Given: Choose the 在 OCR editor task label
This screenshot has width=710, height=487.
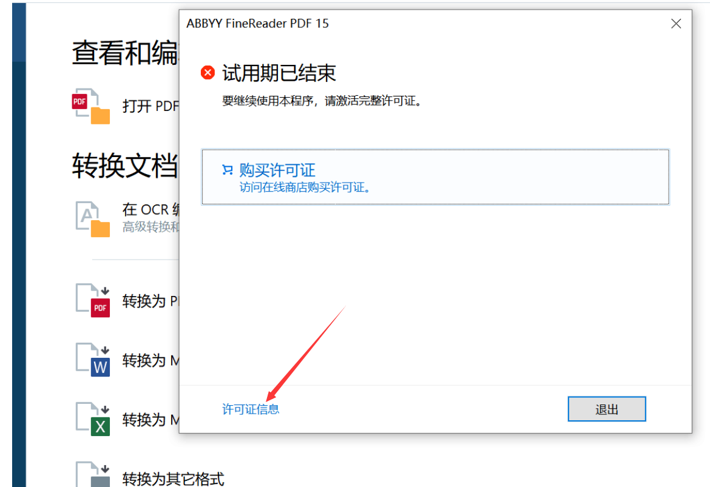Looking at the screenshot, I should [150, 210].
